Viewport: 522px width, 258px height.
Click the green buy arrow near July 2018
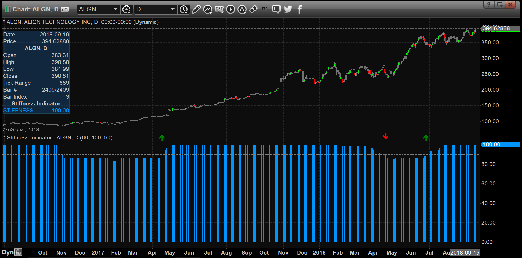click(426, 137)
